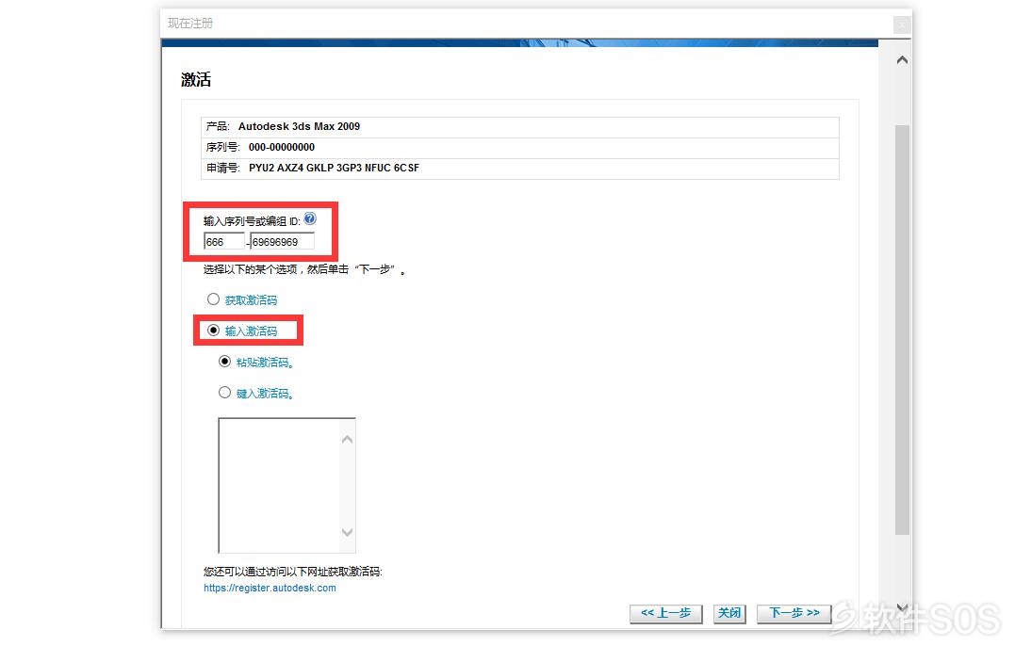Choose the 粘贴激活码 option
Viewport: 1015px width, 646px height.
point(224,362)
